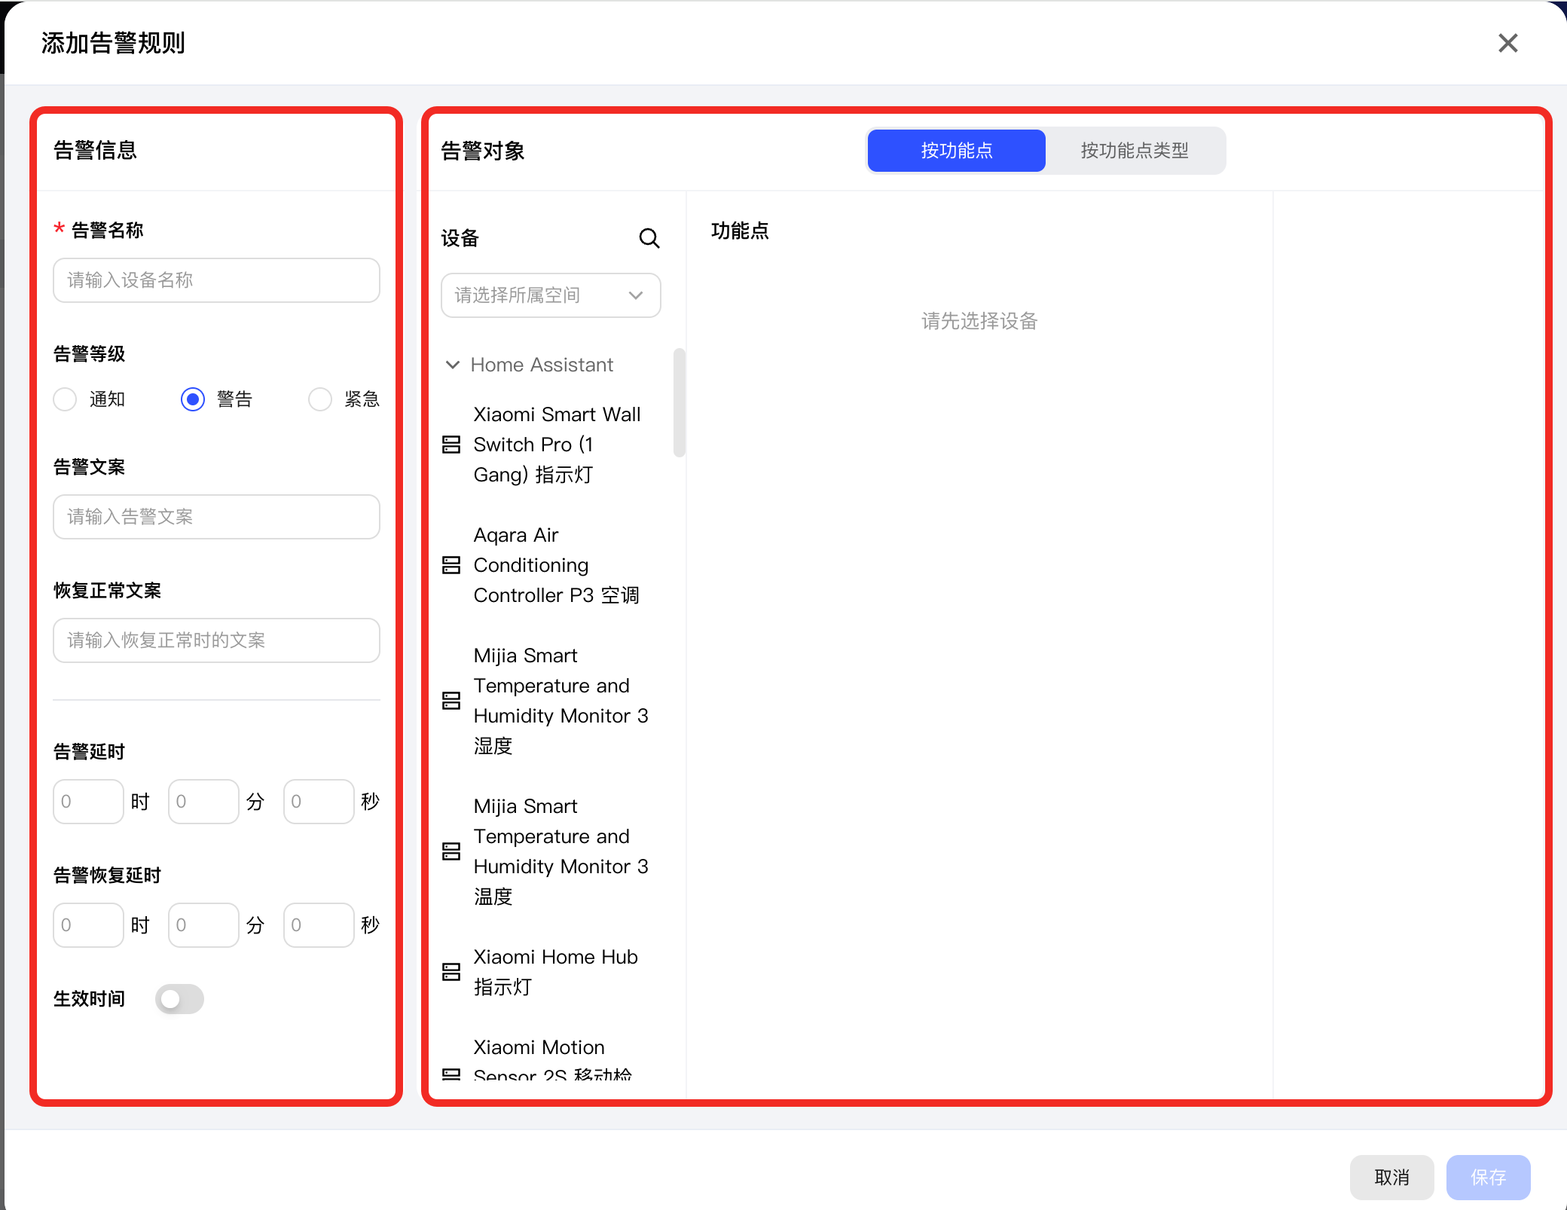Click icon beside Xiaomi Home Hub 指示灯
The height and width of the screenshot is (1210, 1567).
[x=451, y=972]
